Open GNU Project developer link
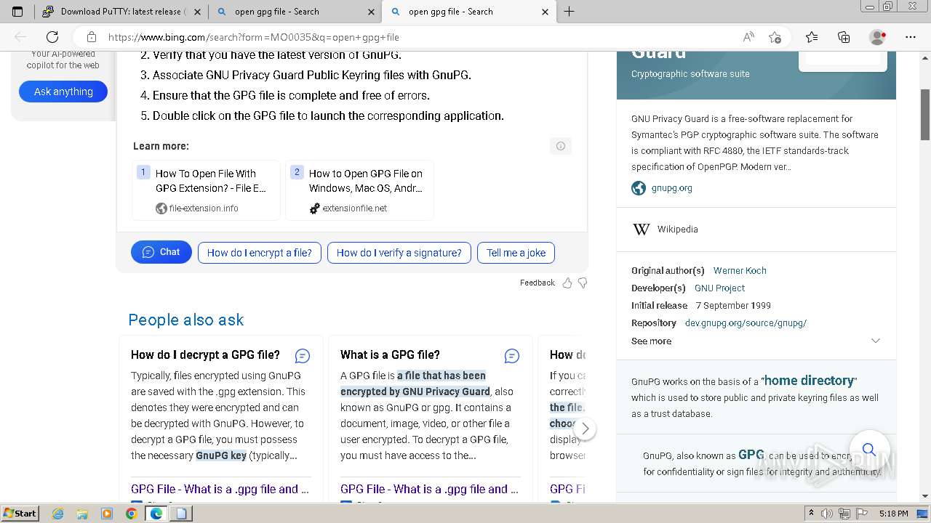 (719, 288)
